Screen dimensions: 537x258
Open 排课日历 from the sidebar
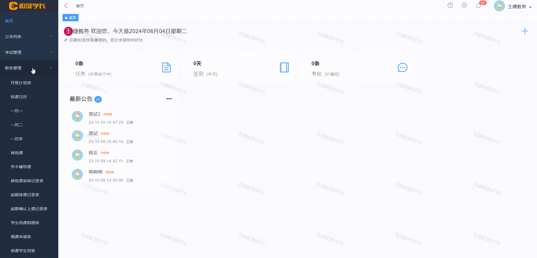[18, 97]
